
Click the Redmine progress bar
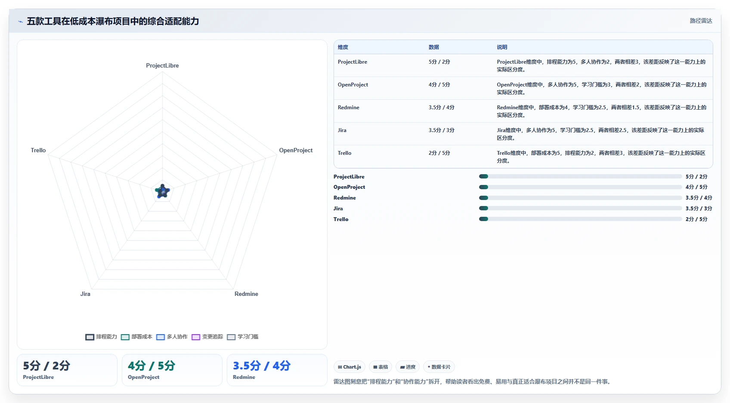coord(580,198)
